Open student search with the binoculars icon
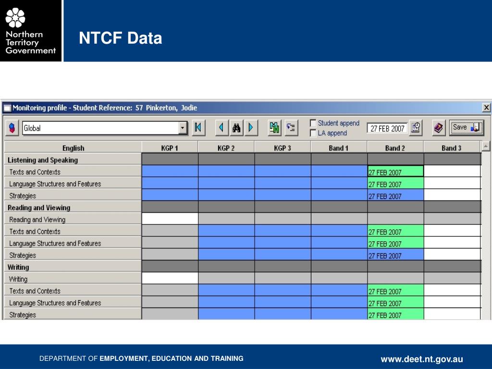The width and height of the screenshot is (492, 369). coord(236,128)
